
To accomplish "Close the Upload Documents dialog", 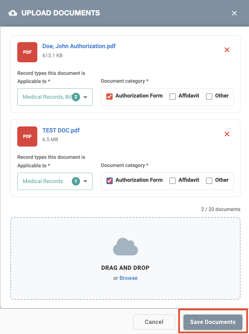I will pyautogui.click(x=234, y=13).
